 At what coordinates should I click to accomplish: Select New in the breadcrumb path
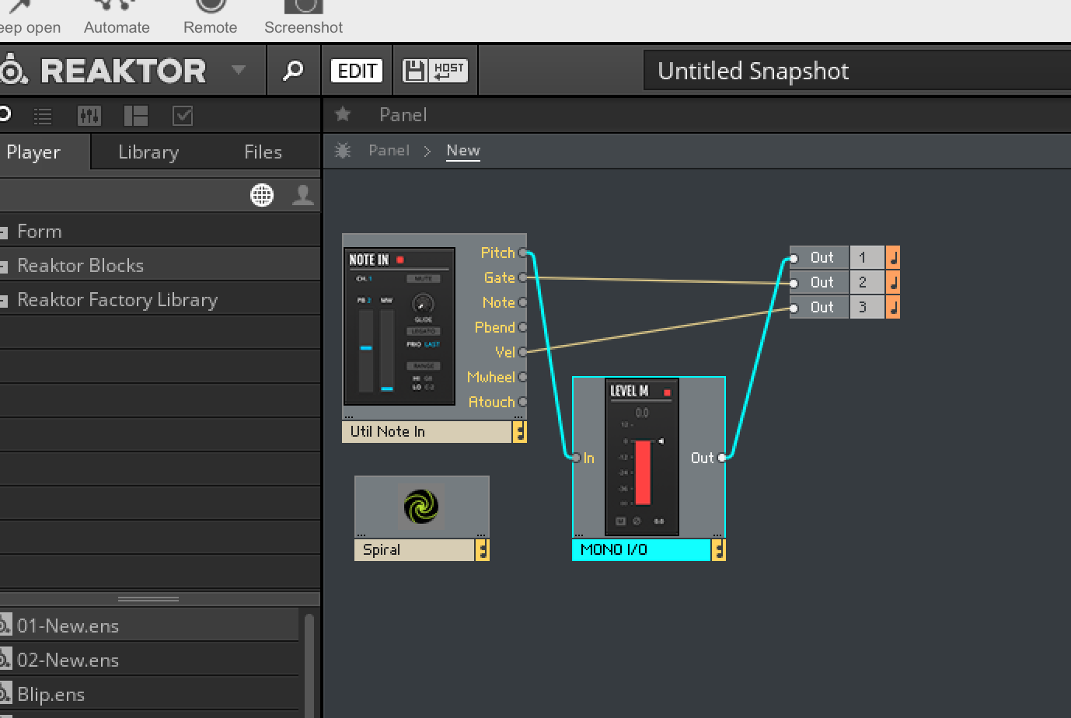coord(463,151)
